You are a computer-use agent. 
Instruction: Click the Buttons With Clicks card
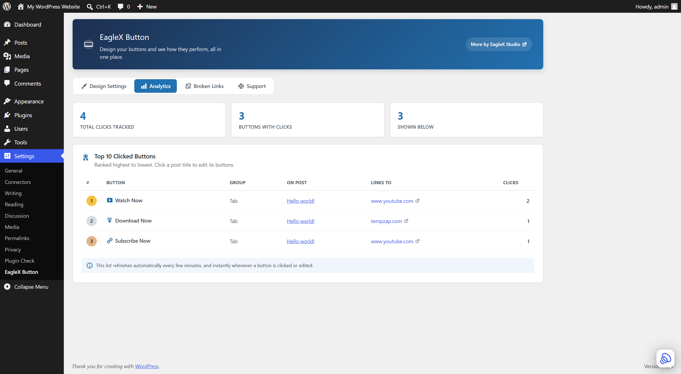308,120
